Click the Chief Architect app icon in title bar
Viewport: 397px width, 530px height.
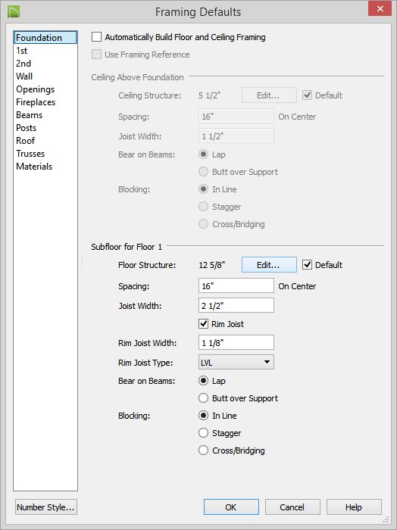14,11
